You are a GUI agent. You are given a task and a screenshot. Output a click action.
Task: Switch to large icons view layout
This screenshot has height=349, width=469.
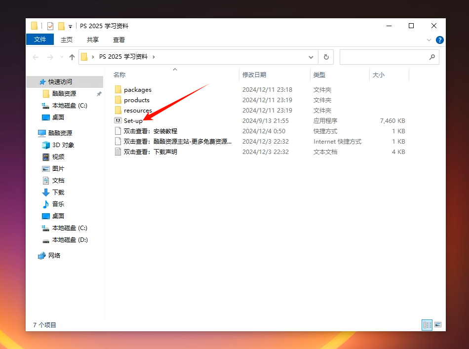point(437,325)
